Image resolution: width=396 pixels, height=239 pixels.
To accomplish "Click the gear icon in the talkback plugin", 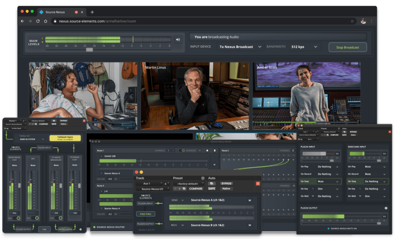I will click(x=80, y=229).
